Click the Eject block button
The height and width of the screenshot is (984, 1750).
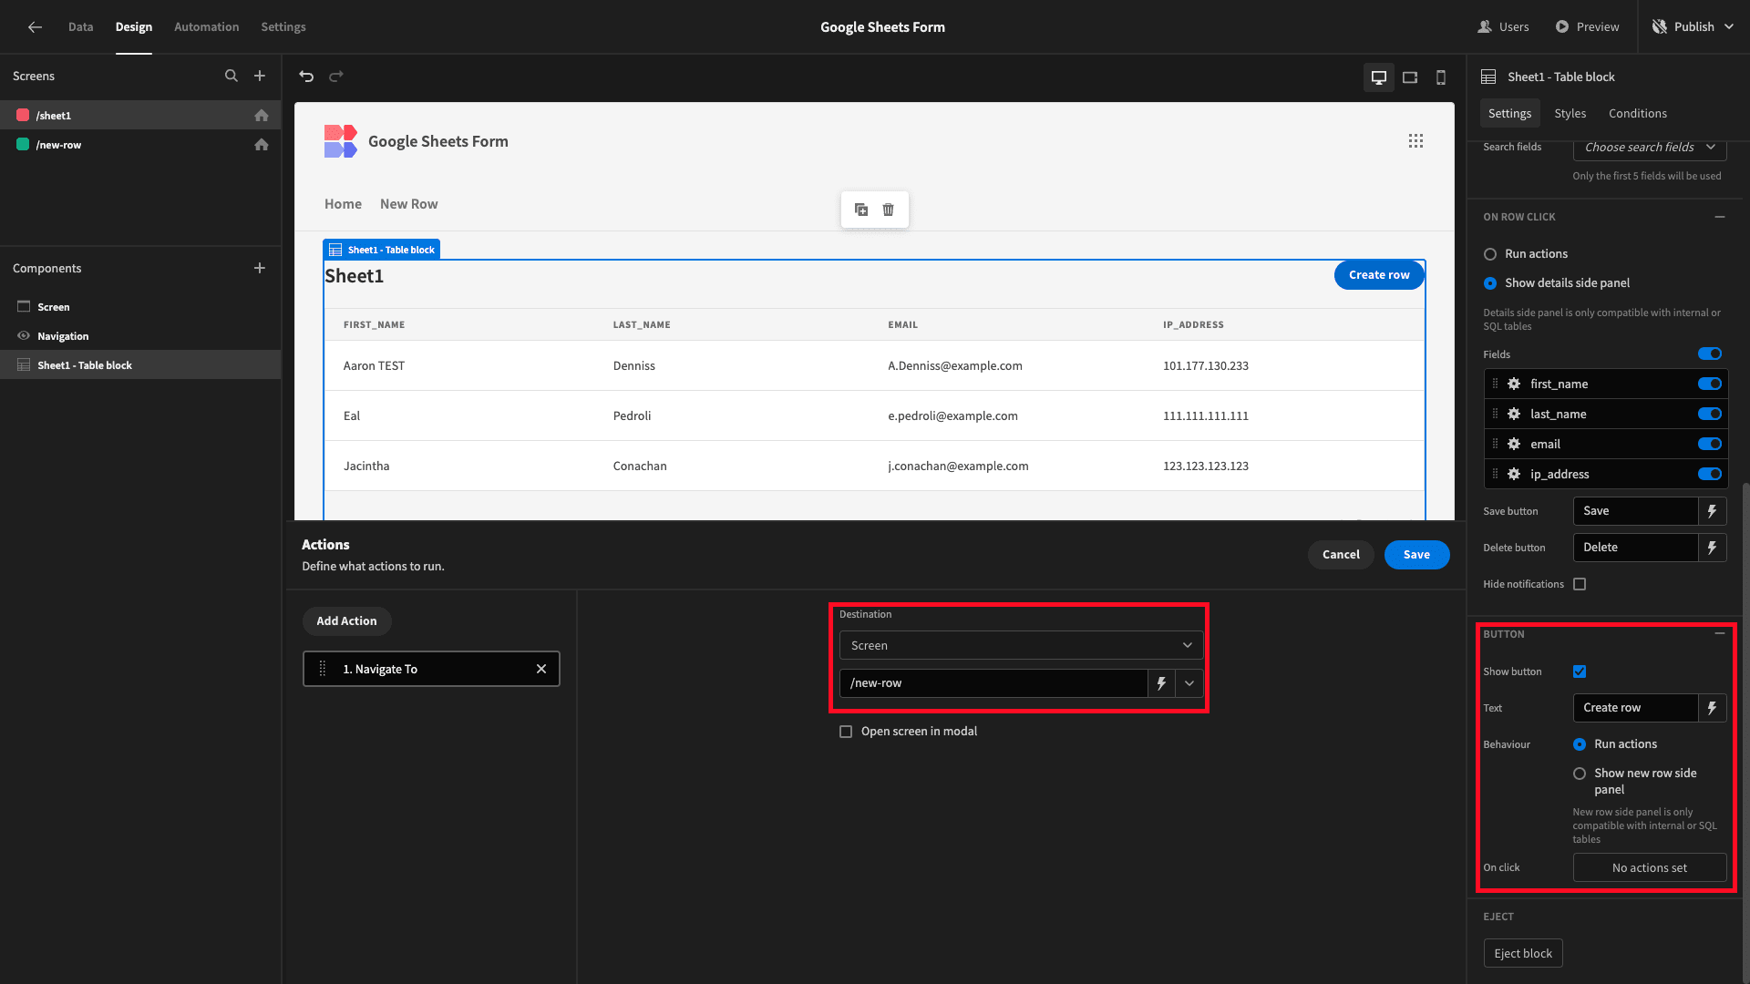(x=1522, y=952)
